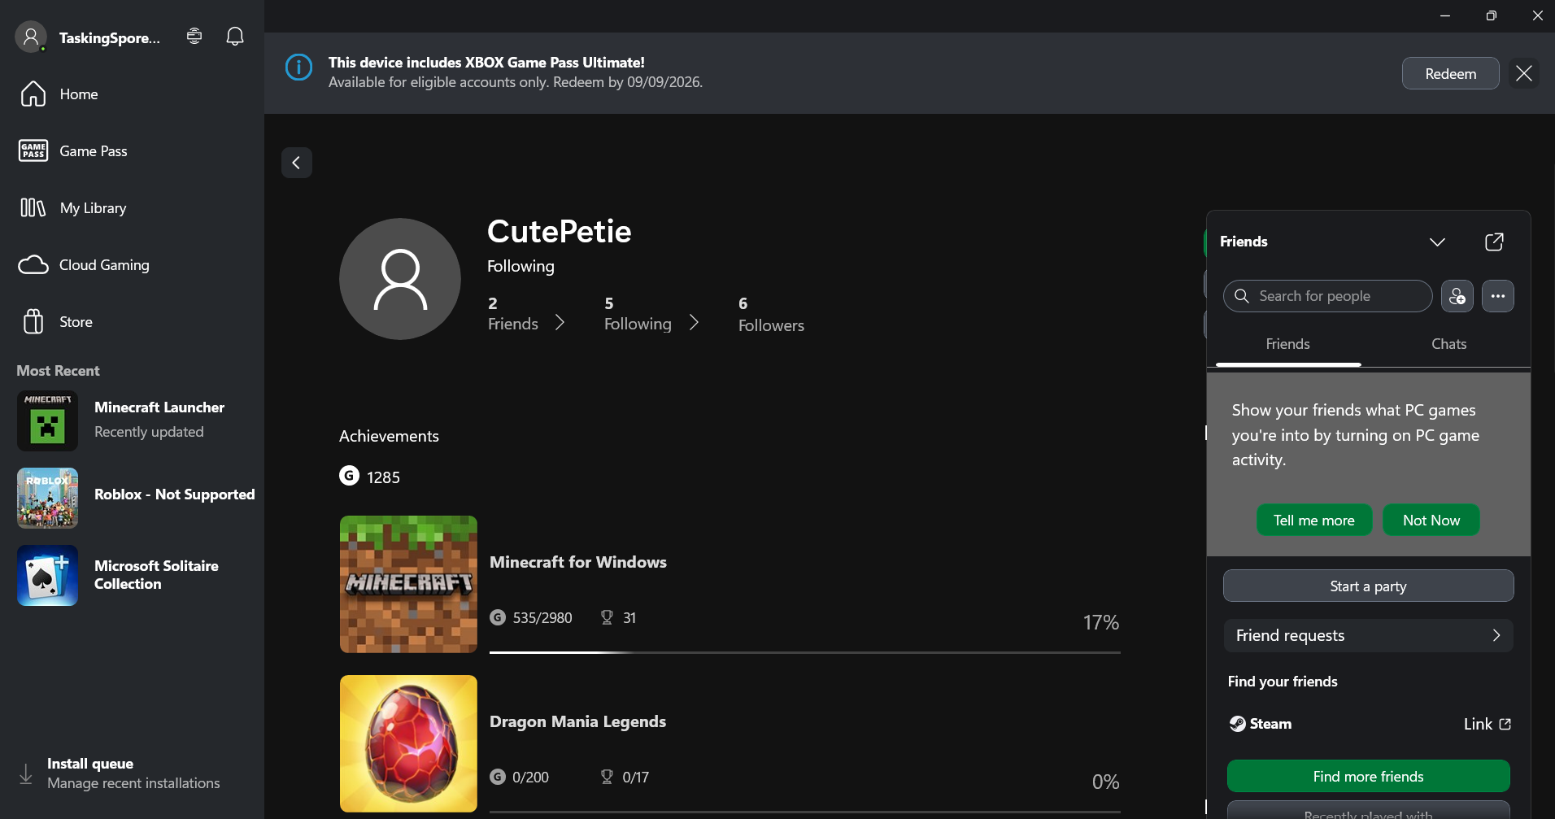Image resolution: width=1555 pixels, height=819 pixels.
Task: Click the Gamerscore G icon beside 1285
Action: coord(349,476)
